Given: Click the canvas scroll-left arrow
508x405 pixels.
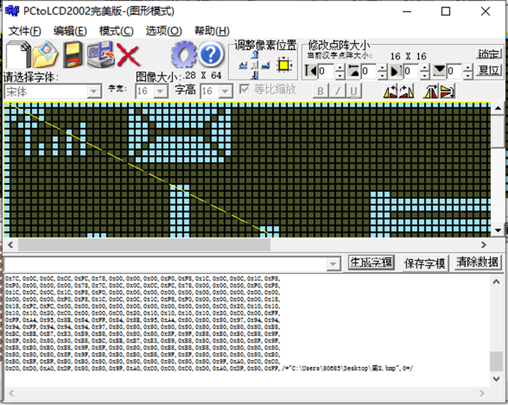Looking at the screenshot, I should [x=11, y=245].
